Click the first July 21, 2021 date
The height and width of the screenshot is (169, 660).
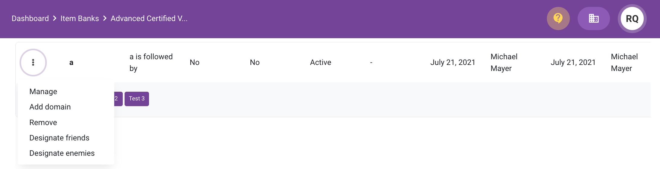[453, 63]
